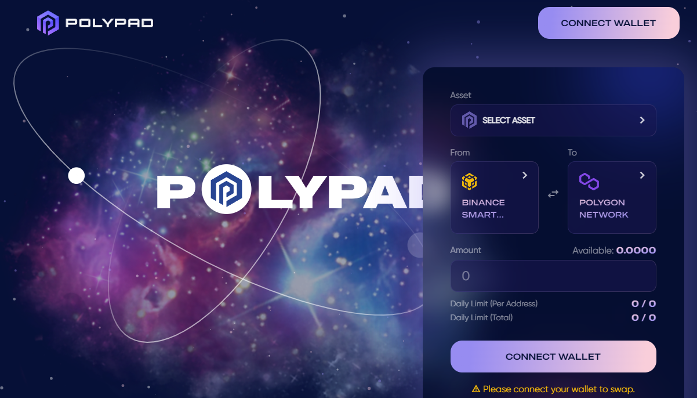Image resolution: width=697 pixels, height=398 pixels.
Task: Open Polygon Network destination selector
Action: pos(612,197)
